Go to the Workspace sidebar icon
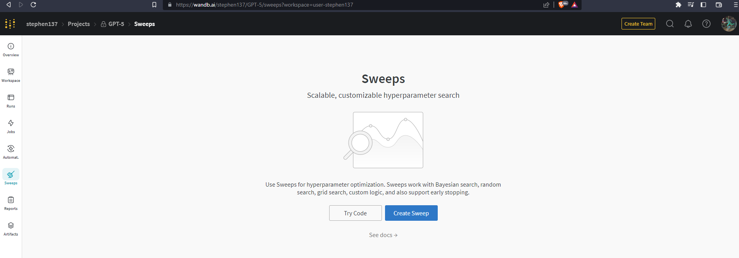 [x=11, y=72]
